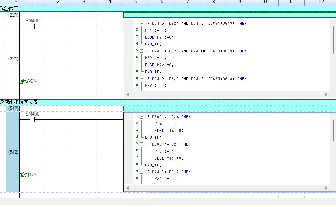
Task: Click the highlighted step number (542) cell
Action: (13, 152)
